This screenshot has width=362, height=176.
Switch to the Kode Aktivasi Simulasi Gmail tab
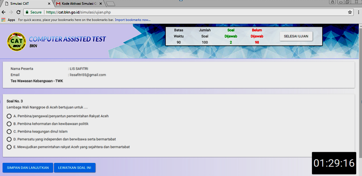78,4
